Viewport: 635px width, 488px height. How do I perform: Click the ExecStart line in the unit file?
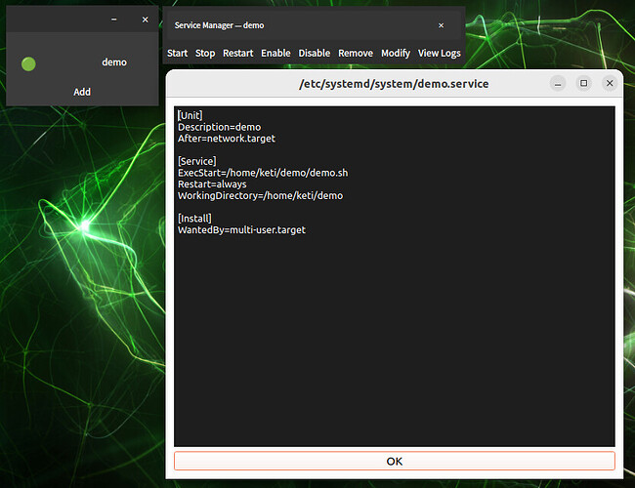(263, 173)
